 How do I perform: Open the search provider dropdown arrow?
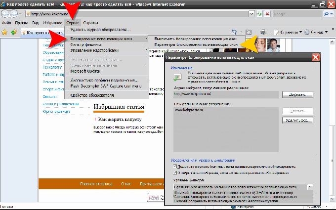coord(332,14)
